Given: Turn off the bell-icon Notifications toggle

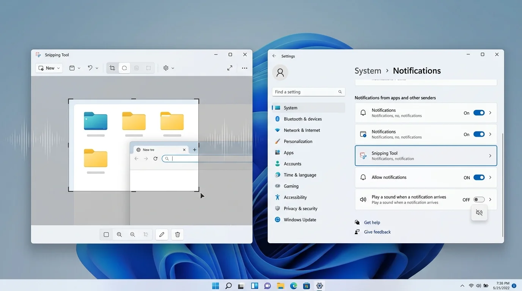Looking at the screenshot, I should click(479, 113).
